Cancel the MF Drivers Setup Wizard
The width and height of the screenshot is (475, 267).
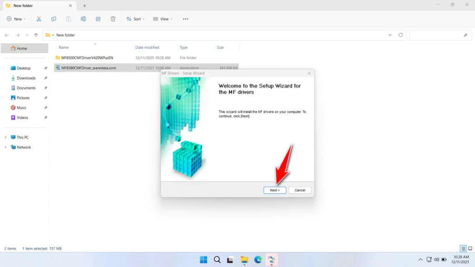point(300,190)
